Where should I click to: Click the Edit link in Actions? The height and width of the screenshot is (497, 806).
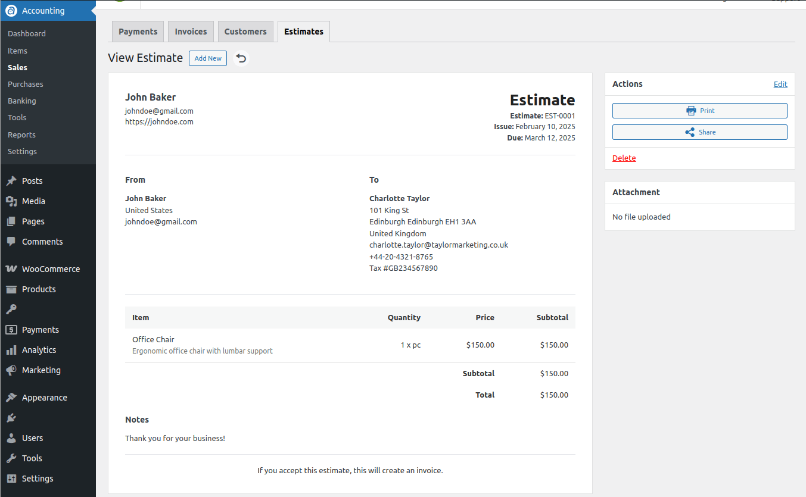pyautogui.click(x=780, y=85)
